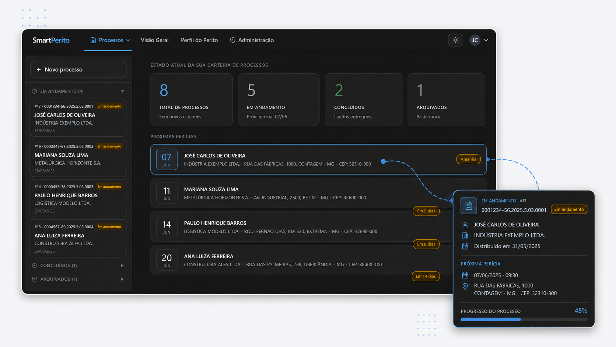Click the 11 JUN date tile
The width and height of the screenshot is (616, 347).
coord(167,193)
